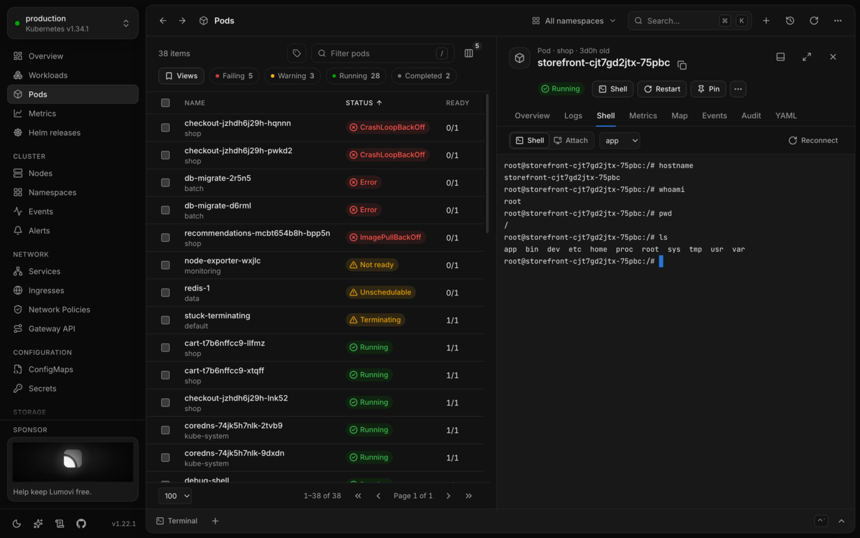Open the Events tab in pod details

[714, 116]
